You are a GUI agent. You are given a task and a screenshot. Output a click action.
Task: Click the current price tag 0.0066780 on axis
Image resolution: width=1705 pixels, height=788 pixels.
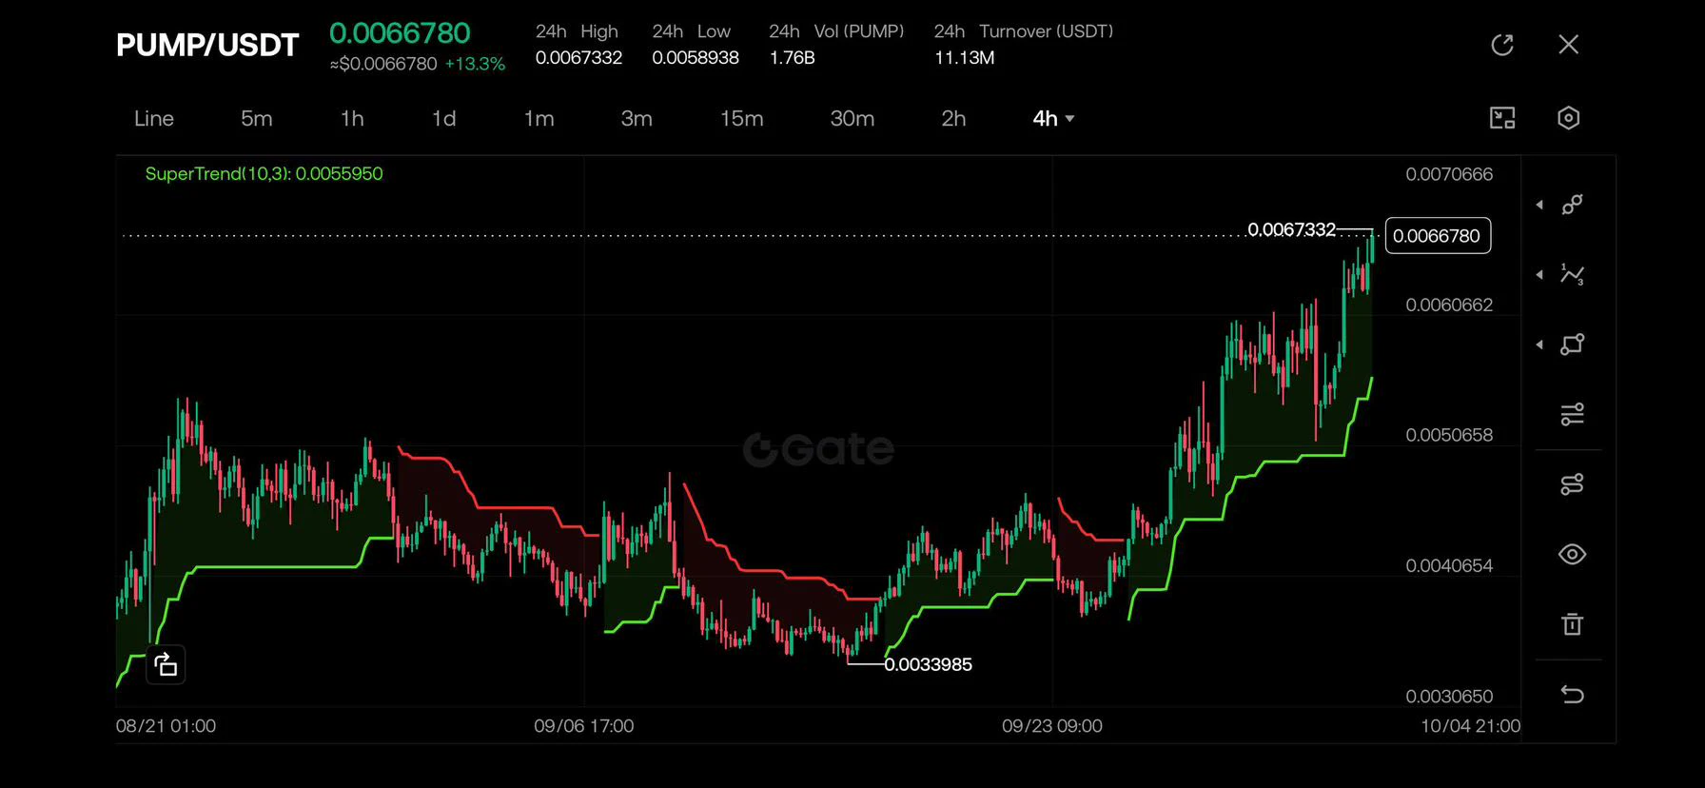(1438, 236)
